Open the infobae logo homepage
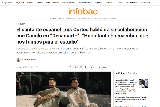 pos(83,11)
